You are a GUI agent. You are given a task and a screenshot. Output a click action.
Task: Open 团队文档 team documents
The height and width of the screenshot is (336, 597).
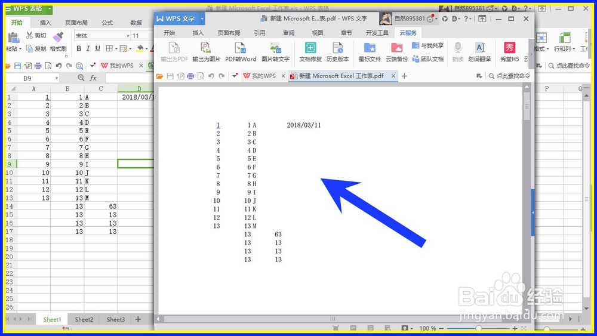pyautogui.click(x=427, y=59)
